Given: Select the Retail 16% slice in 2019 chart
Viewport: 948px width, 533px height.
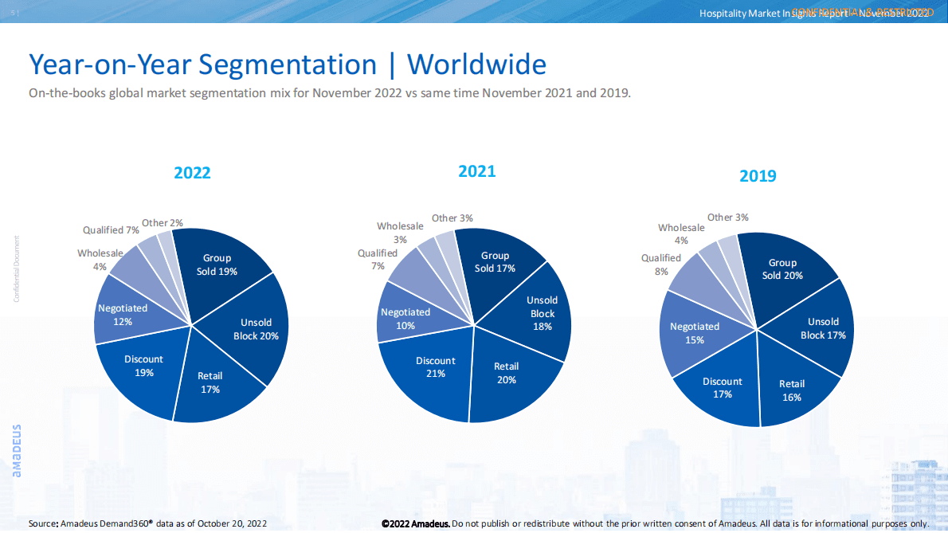Looking at the screenshot, I should tap(791, 390).
